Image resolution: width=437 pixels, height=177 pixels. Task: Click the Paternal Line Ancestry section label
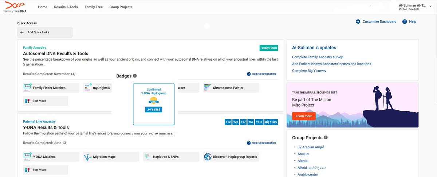point(39,122)
